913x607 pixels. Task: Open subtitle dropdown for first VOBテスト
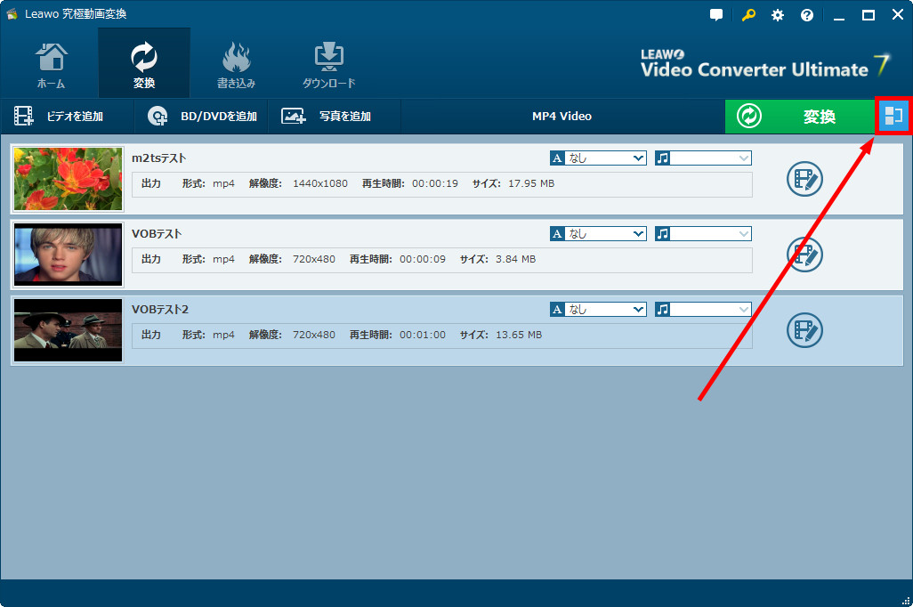[599, 233]
